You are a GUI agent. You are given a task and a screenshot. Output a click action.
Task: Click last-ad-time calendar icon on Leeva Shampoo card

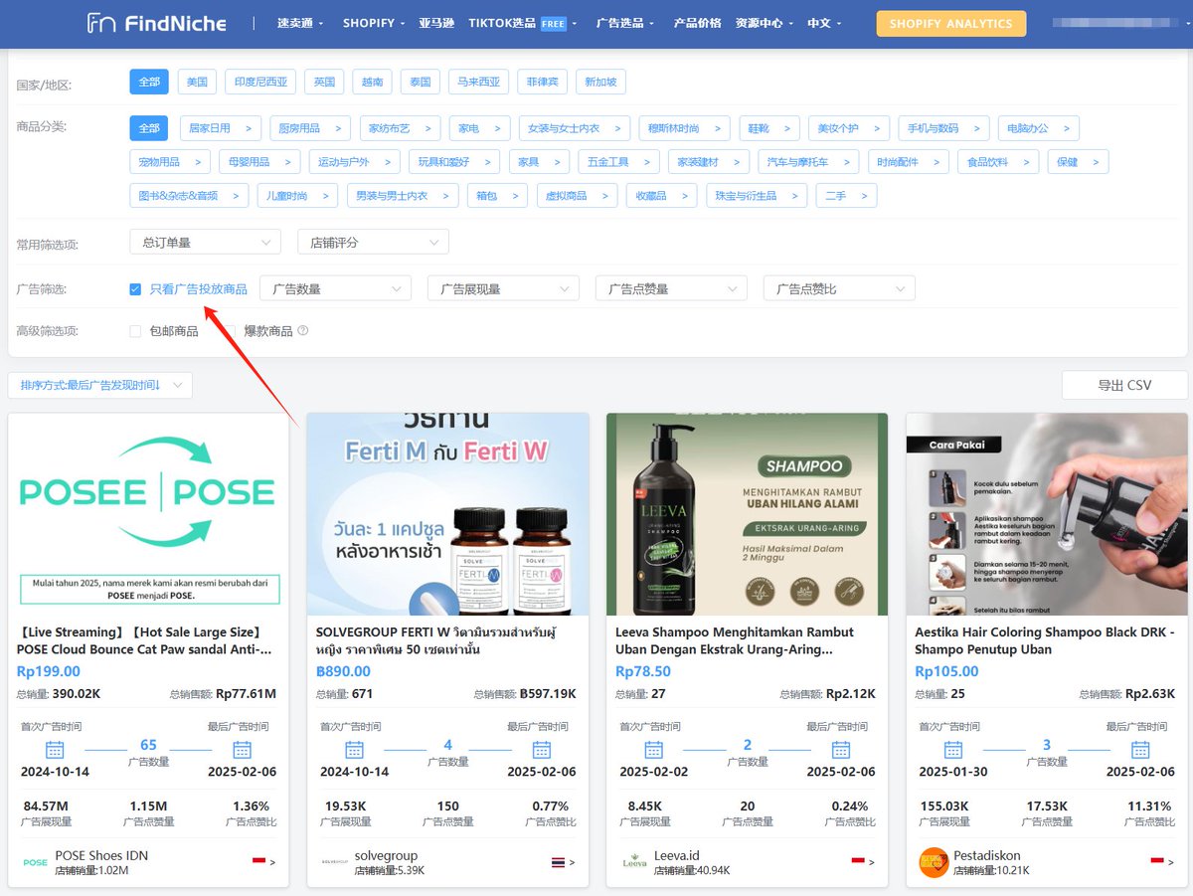pos(840,749)
